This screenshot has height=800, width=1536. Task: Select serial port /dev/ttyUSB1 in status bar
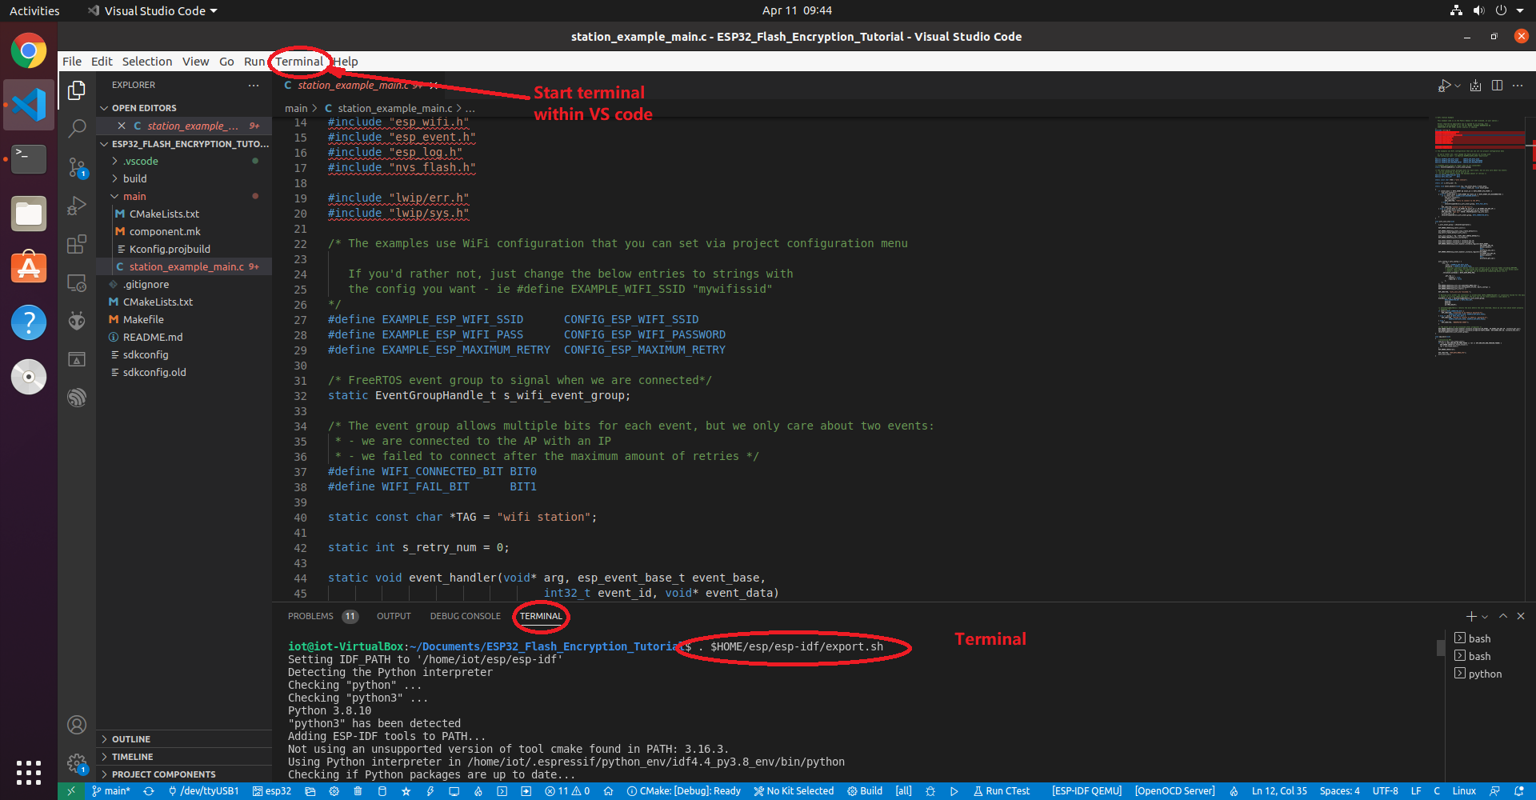pos(203,791)
